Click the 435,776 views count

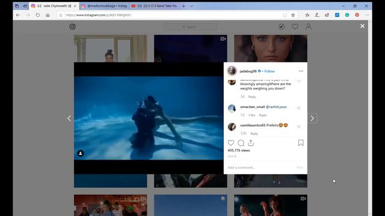[x=239, y=151]
